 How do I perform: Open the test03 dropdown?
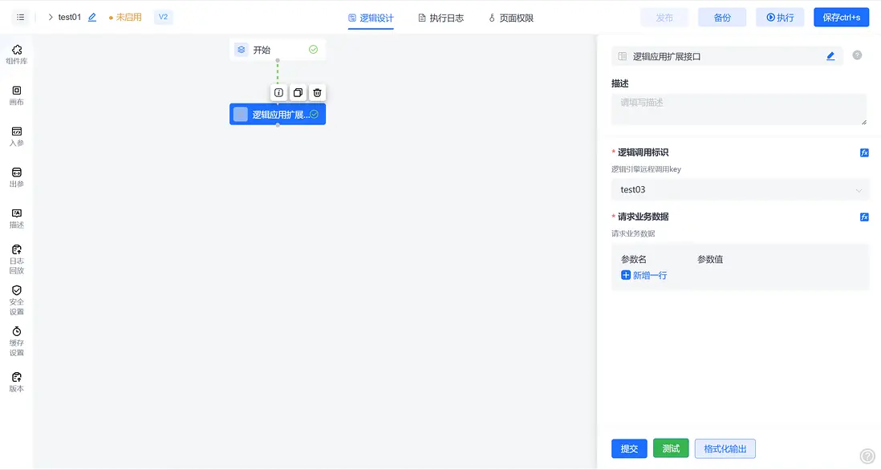click(740, 189)
